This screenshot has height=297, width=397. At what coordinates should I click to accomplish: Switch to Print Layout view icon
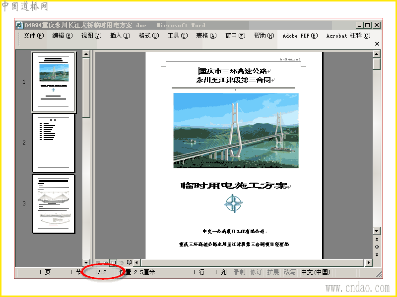coord(114,263)
